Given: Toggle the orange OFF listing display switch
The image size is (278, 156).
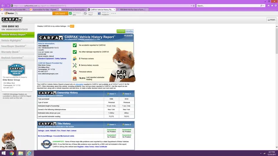Looking at the screenshot, I should pyautogui.click(x=72, y=26).
